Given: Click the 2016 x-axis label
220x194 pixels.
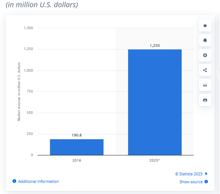Looking at the screenshot, I should click(77, 160).
